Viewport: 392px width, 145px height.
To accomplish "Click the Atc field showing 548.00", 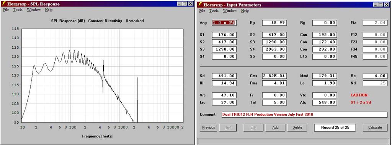I will pos(325,102).
